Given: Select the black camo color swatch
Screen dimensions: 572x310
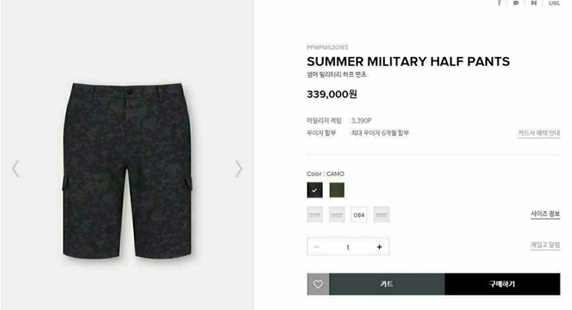Looking at the screenshot, I should point(315,190).
